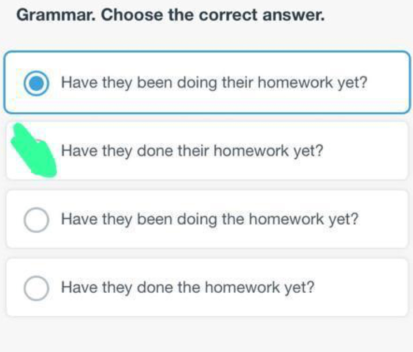Click the text 'Have they been doing their homework yet?'
Image resolution: width=413 pixels, height=352 pixels.
pyautogui.click(x=214, y=83)
